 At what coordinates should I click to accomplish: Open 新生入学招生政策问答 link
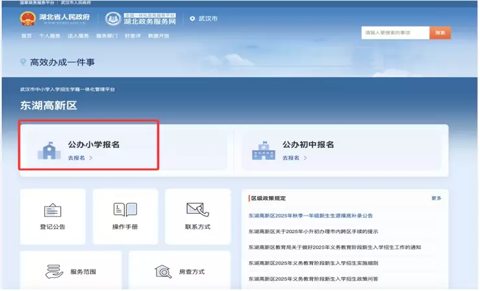(313, 279)
